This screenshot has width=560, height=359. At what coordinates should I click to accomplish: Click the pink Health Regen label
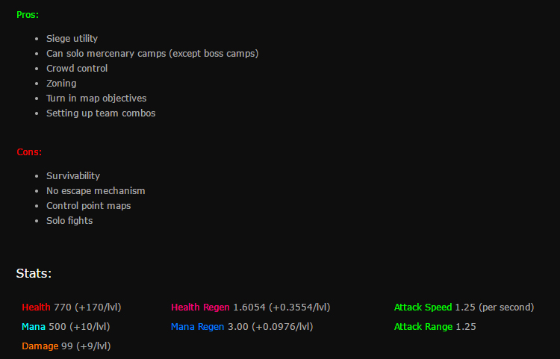pos(200,308)
